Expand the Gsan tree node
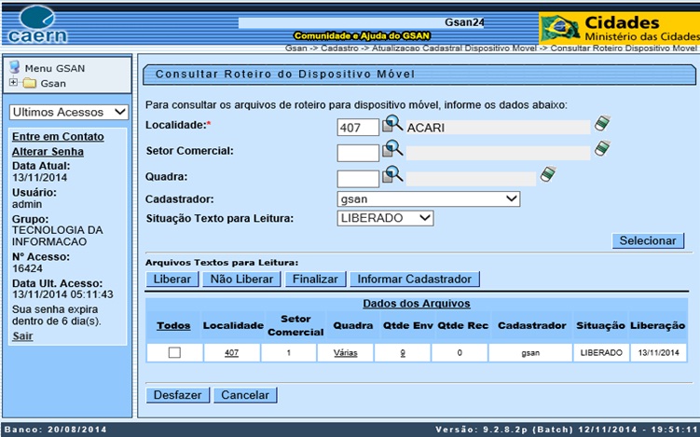The image size is (700, 437). point(13,83)
